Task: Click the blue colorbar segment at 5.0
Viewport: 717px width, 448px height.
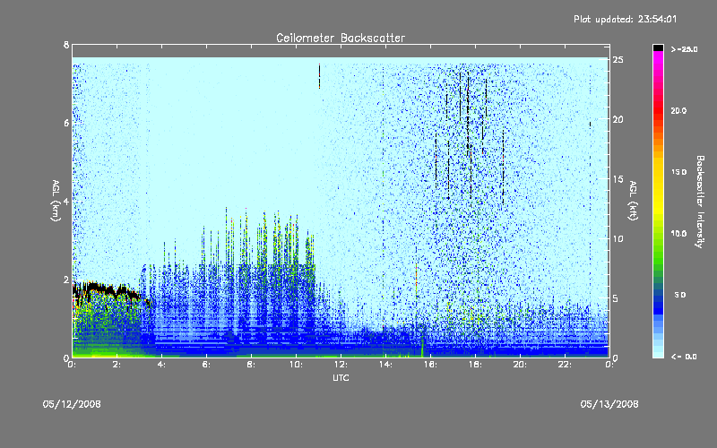Action: coord(658,296)
